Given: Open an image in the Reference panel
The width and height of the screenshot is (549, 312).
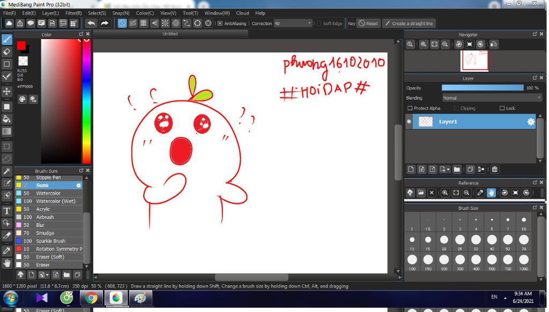Looking at the screenshot, I should tap(421, 193).
